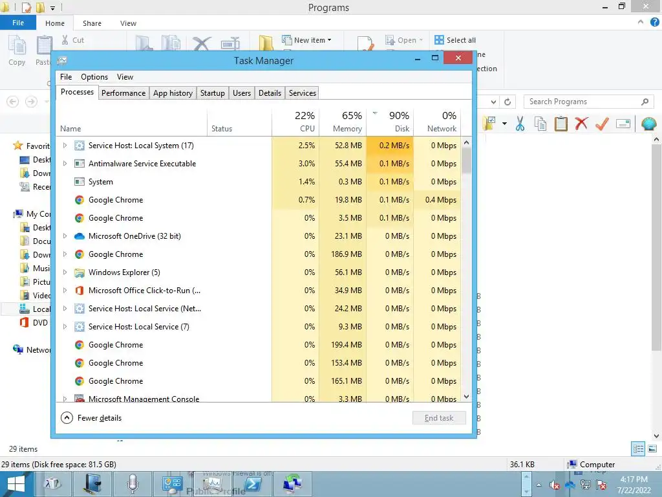Click the New item icon in the ribbon
The width and height of the screenshot is (662, 497).
tap(286, 40)
